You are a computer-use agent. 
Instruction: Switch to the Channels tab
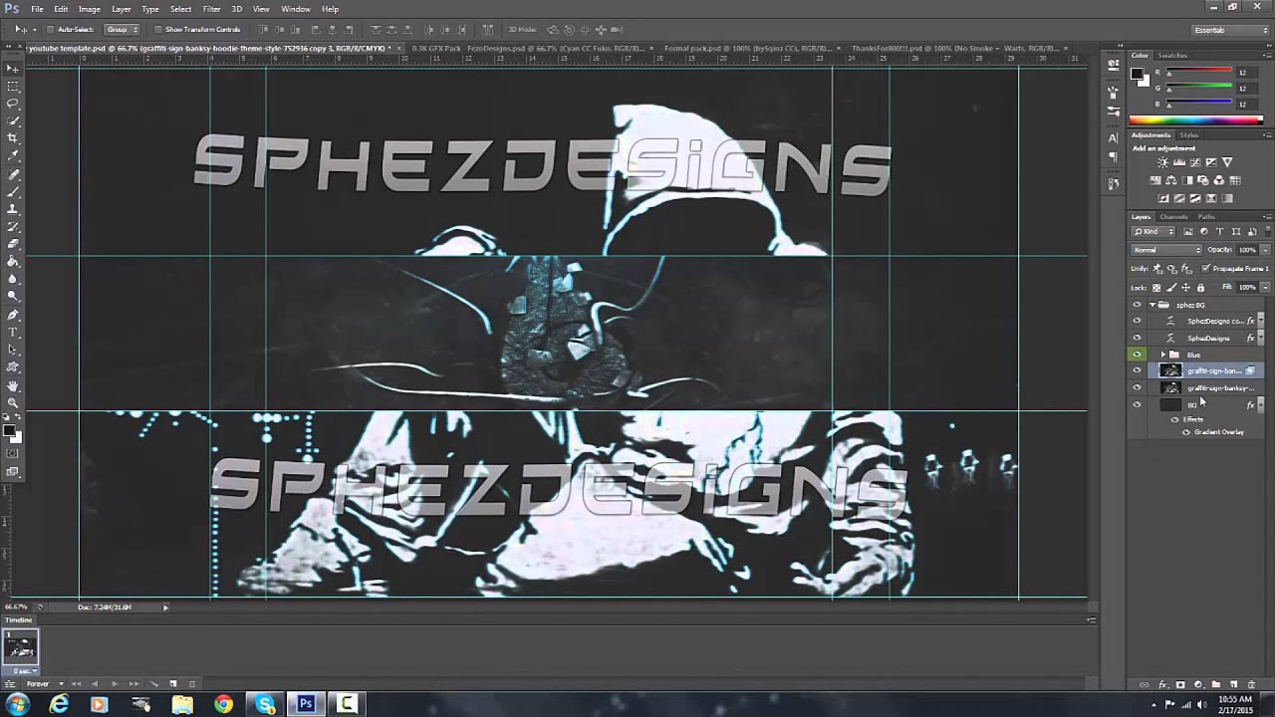coord(1173,217)
